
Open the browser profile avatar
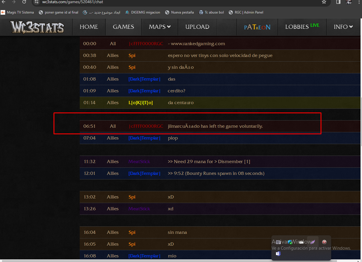pyautogui.click(x=349, y=2)
